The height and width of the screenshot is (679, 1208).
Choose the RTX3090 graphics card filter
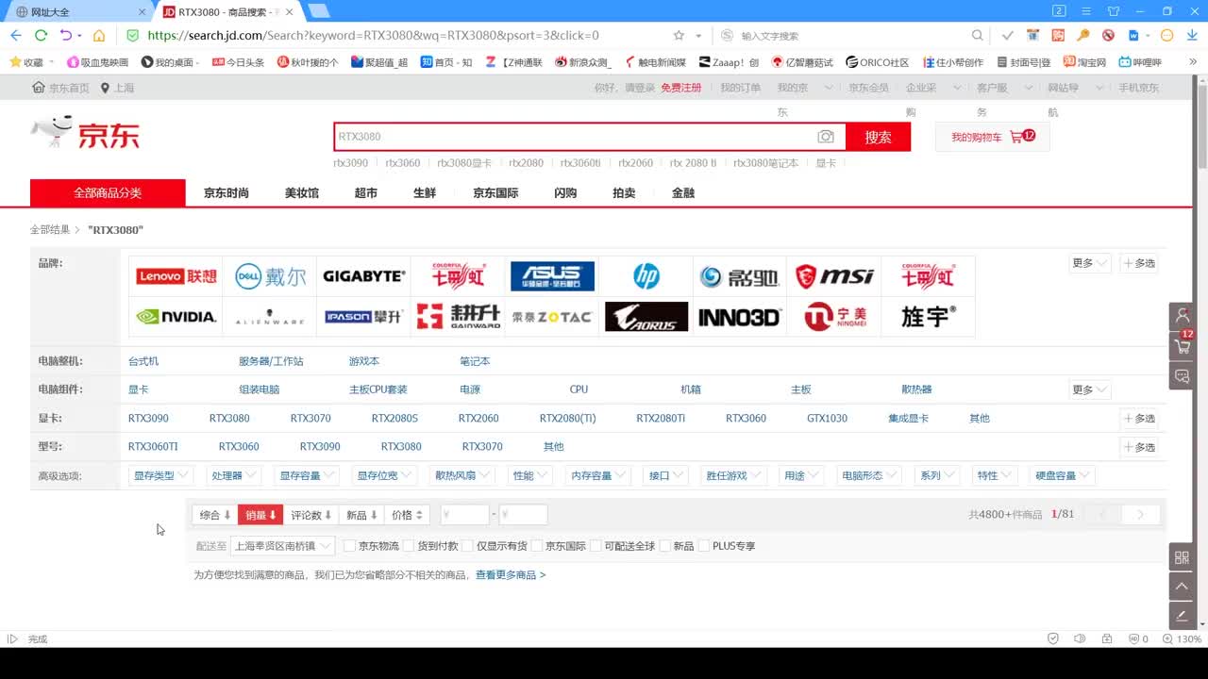[148, 418]
